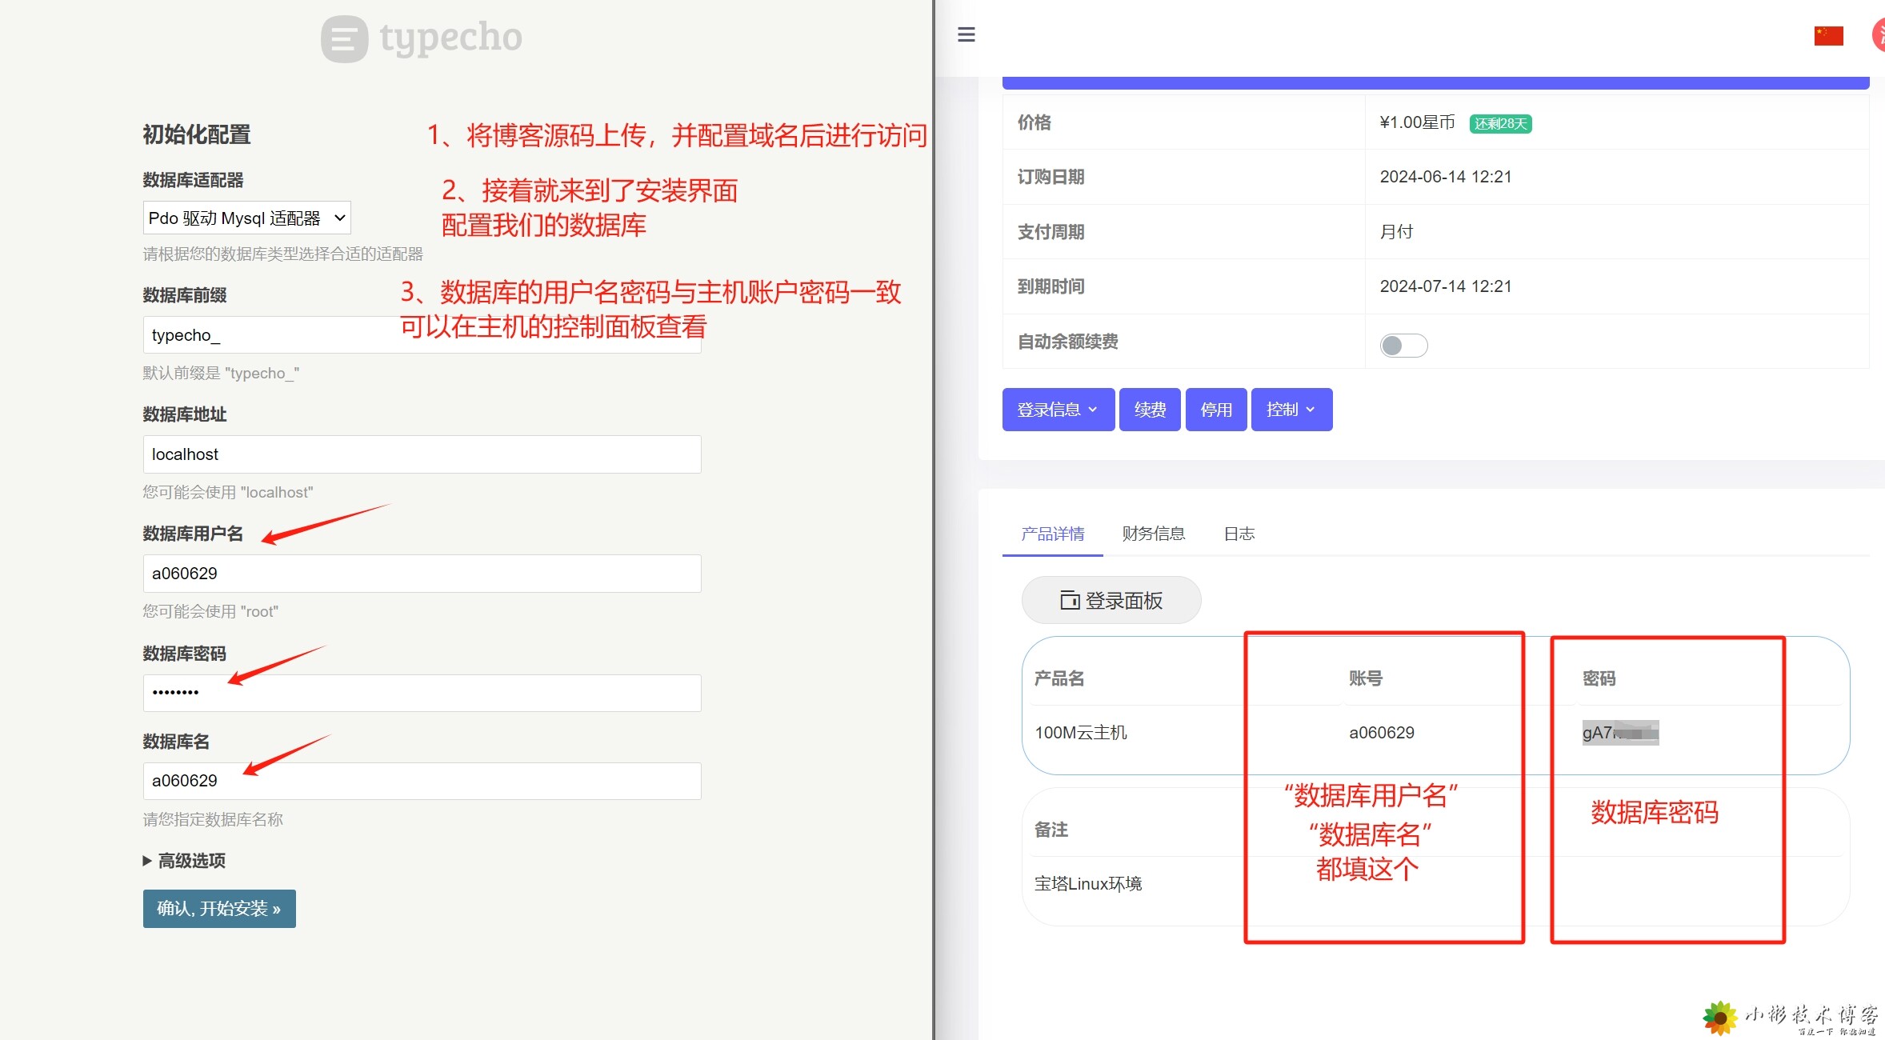Screen dimensions: 1885x1040
Task: Focus the 数据库密码 password field
Action: click(422, 693)
